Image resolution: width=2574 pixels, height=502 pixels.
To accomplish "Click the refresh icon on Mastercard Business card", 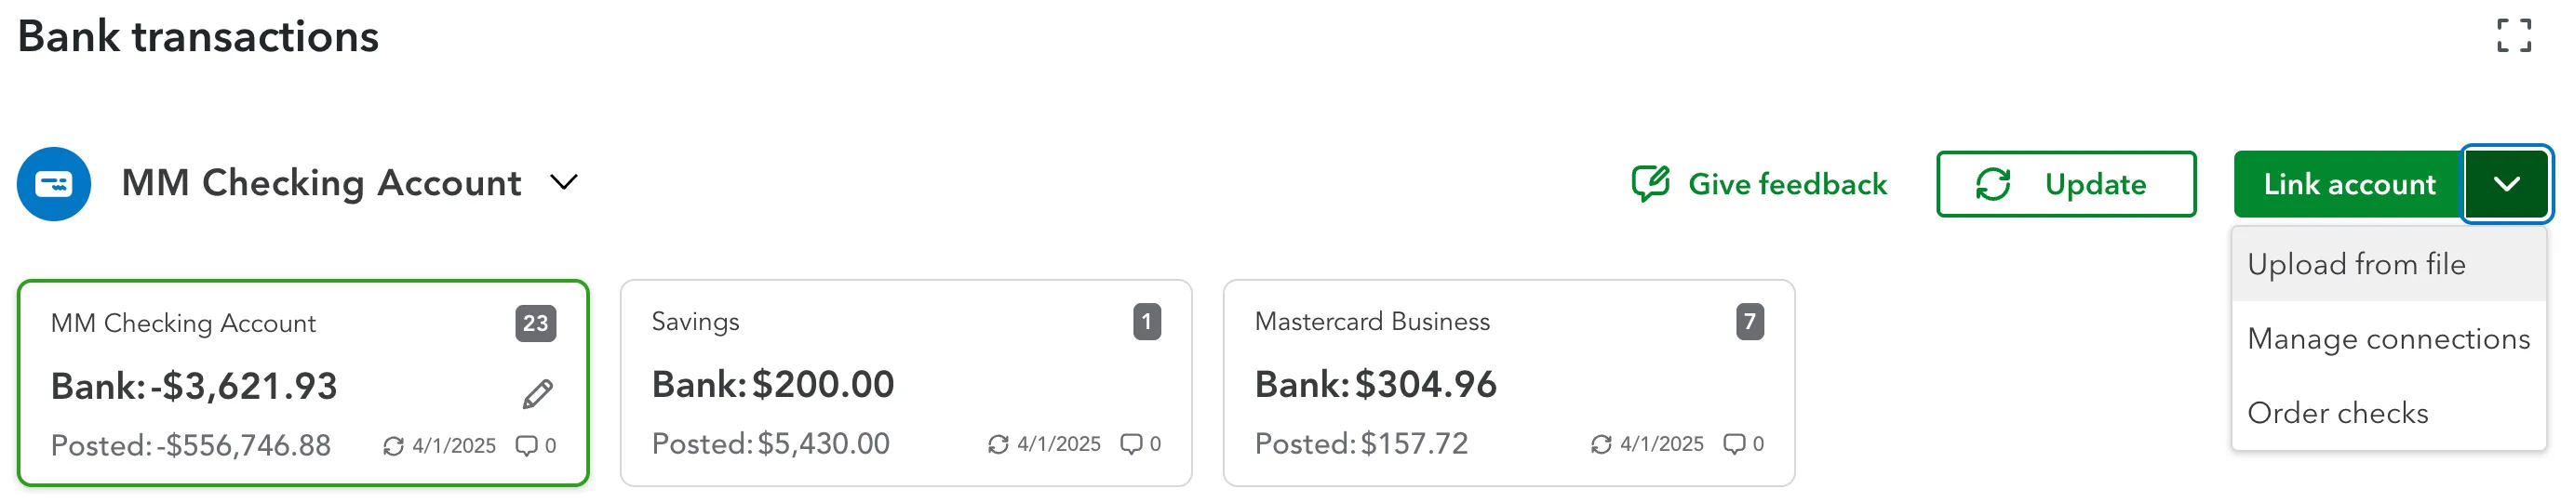I will pyautogui.click(x=1601, y=444).
